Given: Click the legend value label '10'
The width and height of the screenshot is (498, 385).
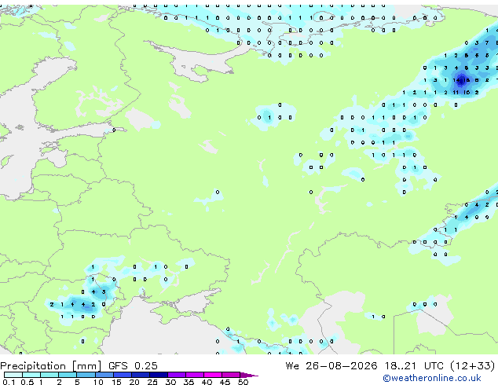Looking at the screenshot, I should 98,382.
